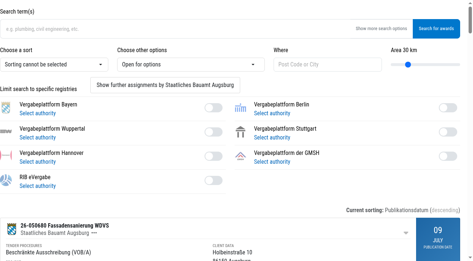473x261 pixels.
Task: Open the 26-050680 Fassadensanierung WDVS title
Action: (x=65, y=226)
